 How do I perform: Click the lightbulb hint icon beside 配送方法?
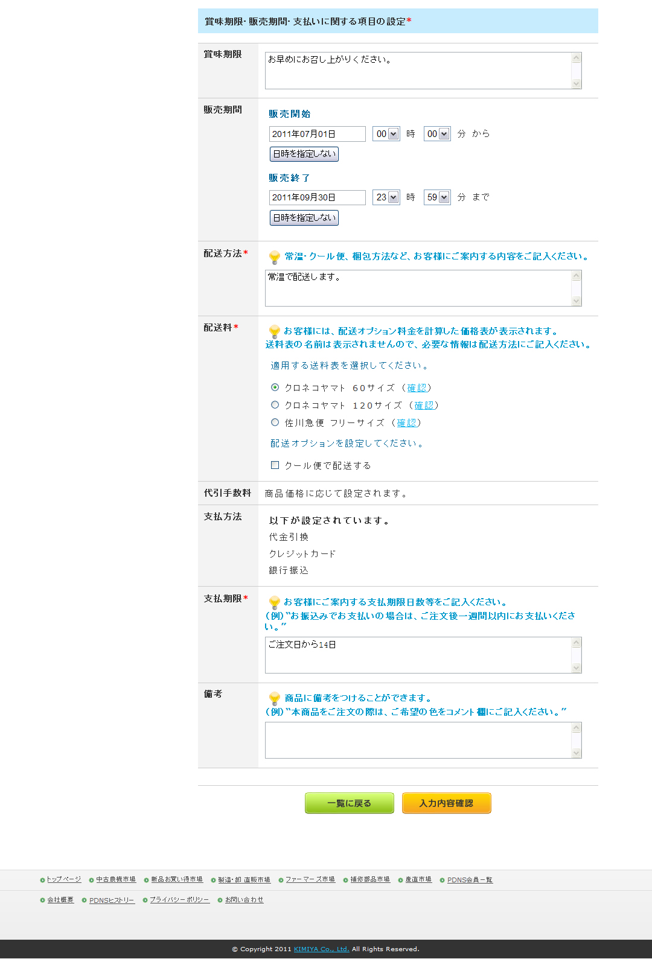click(x=274, y=257)
